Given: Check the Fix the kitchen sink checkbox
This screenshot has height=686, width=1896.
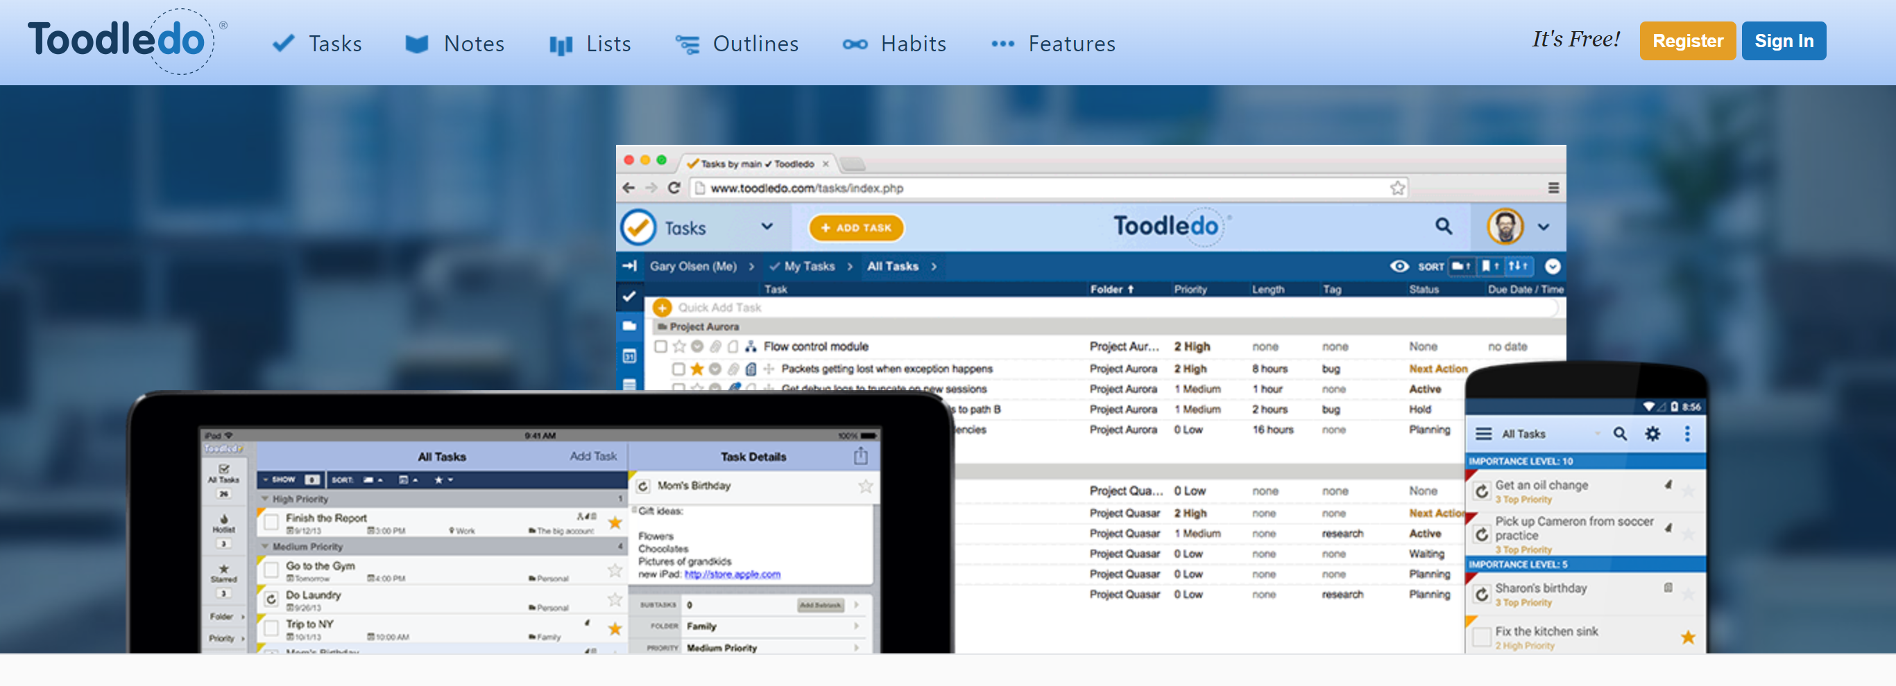Looking at the screenshot, I should point(1482,637).
